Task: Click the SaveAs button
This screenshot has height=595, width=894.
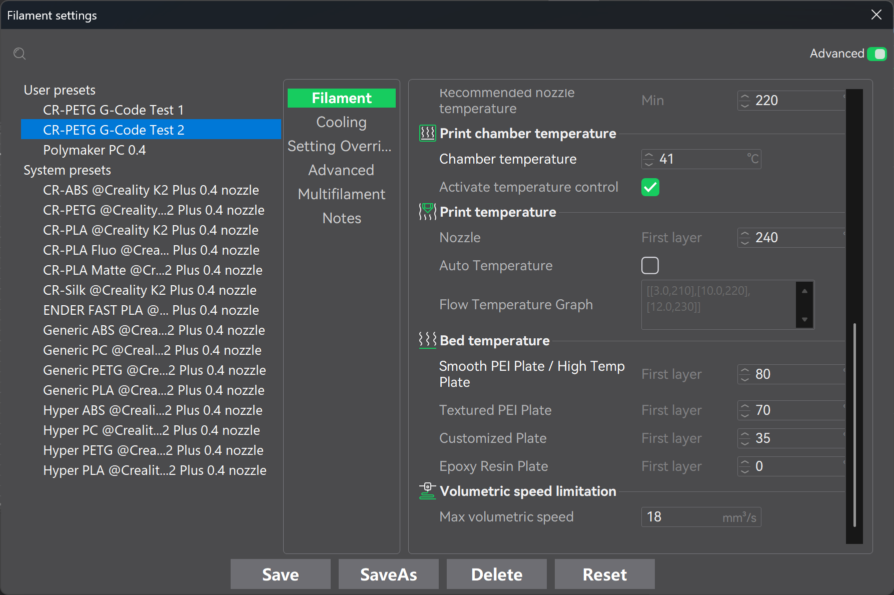Action: (x=389, y=574)
